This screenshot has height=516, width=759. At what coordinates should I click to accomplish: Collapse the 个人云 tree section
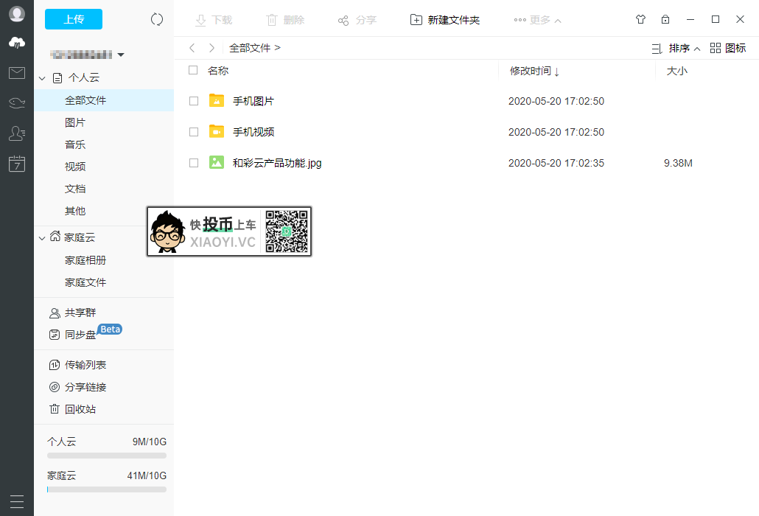[x=42, y=77]
